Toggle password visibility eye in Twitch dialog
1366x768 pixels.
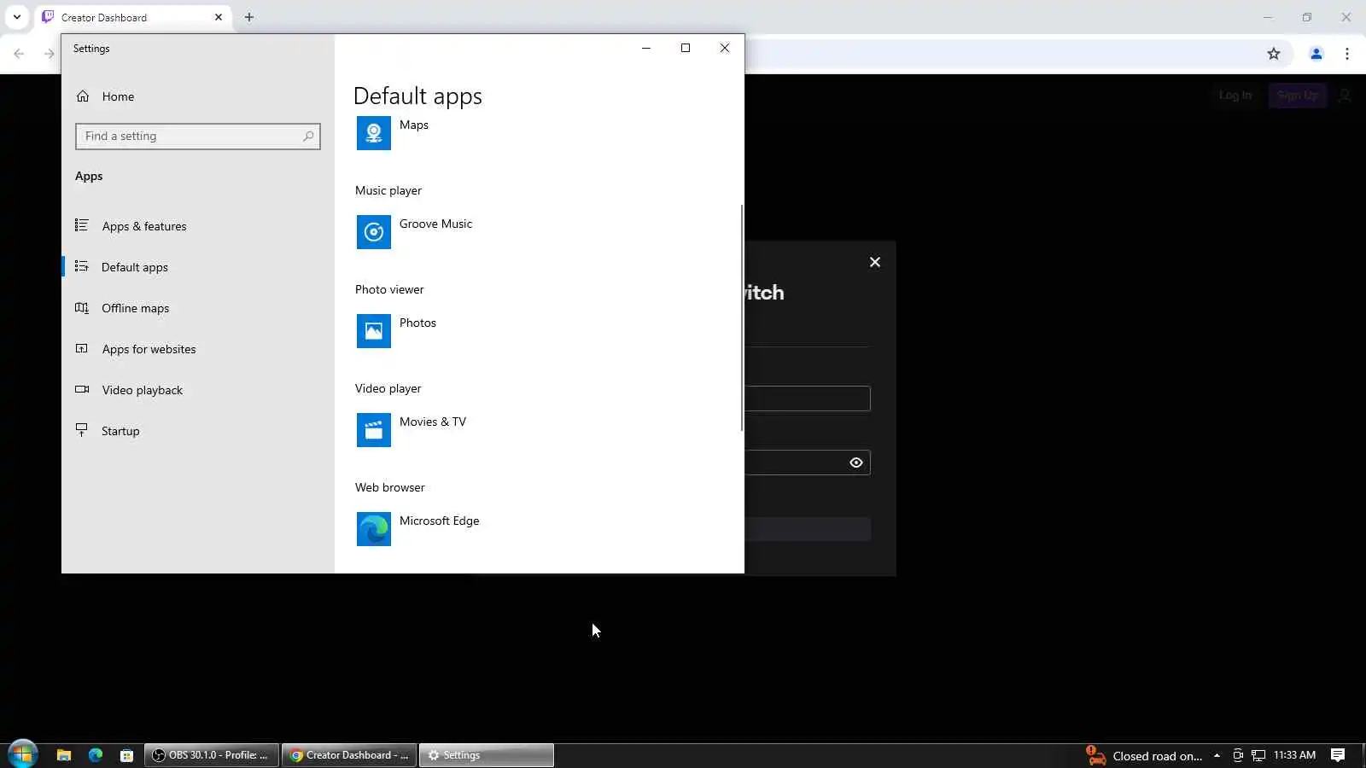(x=856, y=463)
